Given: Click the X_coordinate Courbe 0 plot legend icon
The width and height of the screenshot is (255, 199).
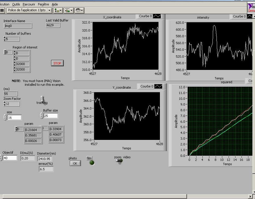Looking at the screenshot, I should coord(157,16).
